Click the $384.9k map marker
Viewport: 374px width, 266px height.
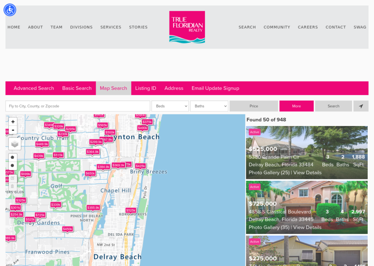tap(103, 167)
